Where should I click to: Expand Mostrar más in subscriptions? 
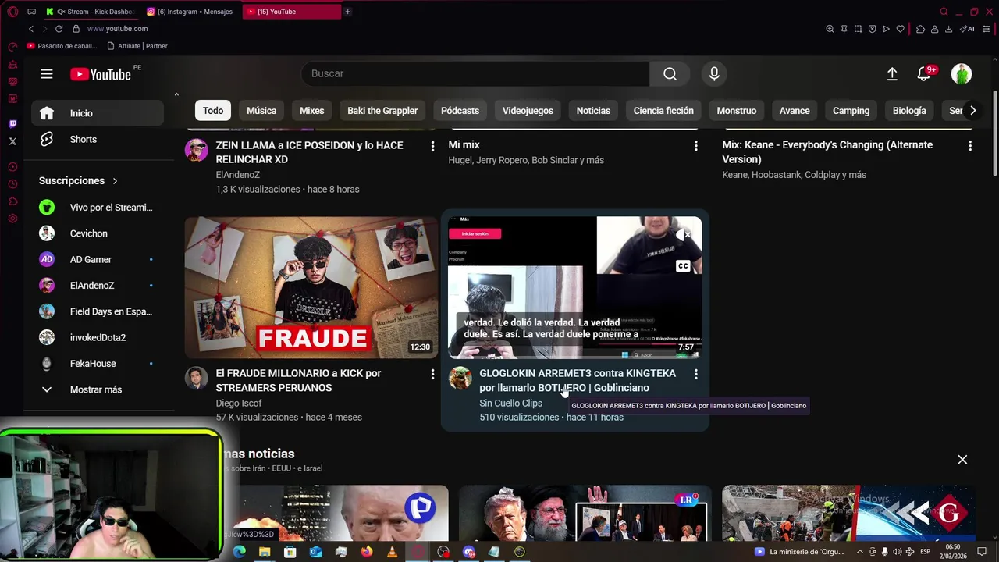(x=98, y=389)
